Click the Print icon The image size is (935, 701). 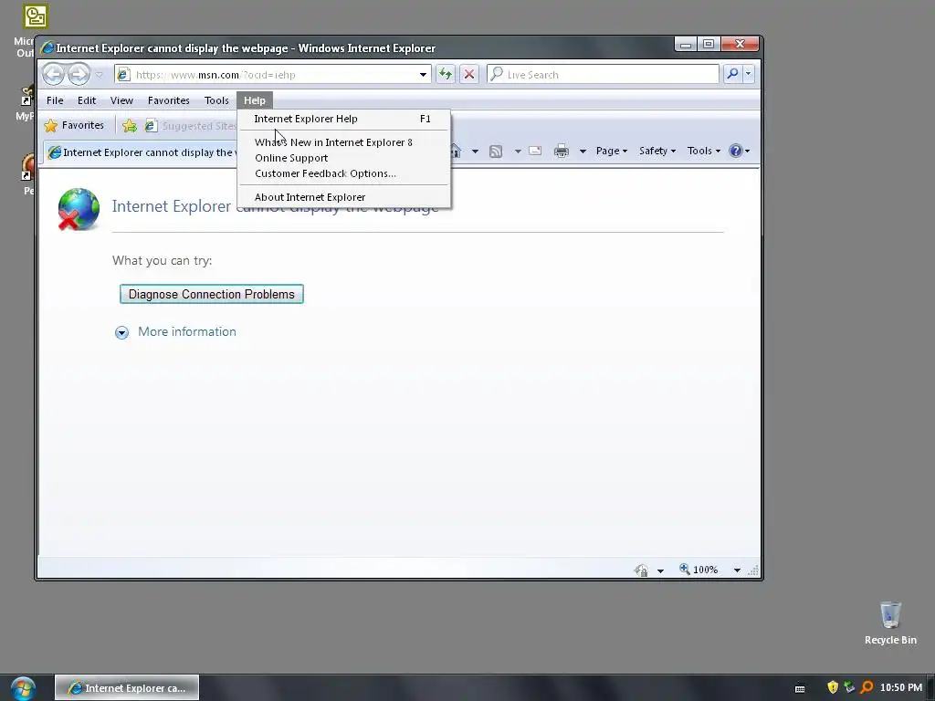(562, 151)
